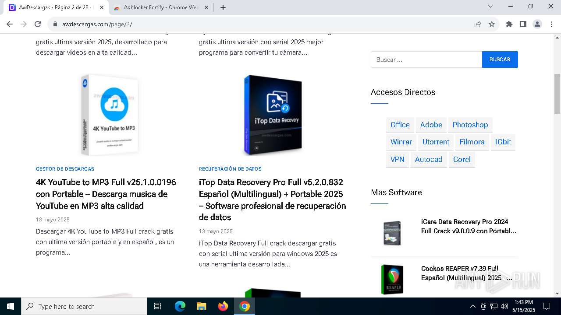Open the Filmora shortcut tag
The width and height of the screenshot is (561, 315).
[472, 142]
